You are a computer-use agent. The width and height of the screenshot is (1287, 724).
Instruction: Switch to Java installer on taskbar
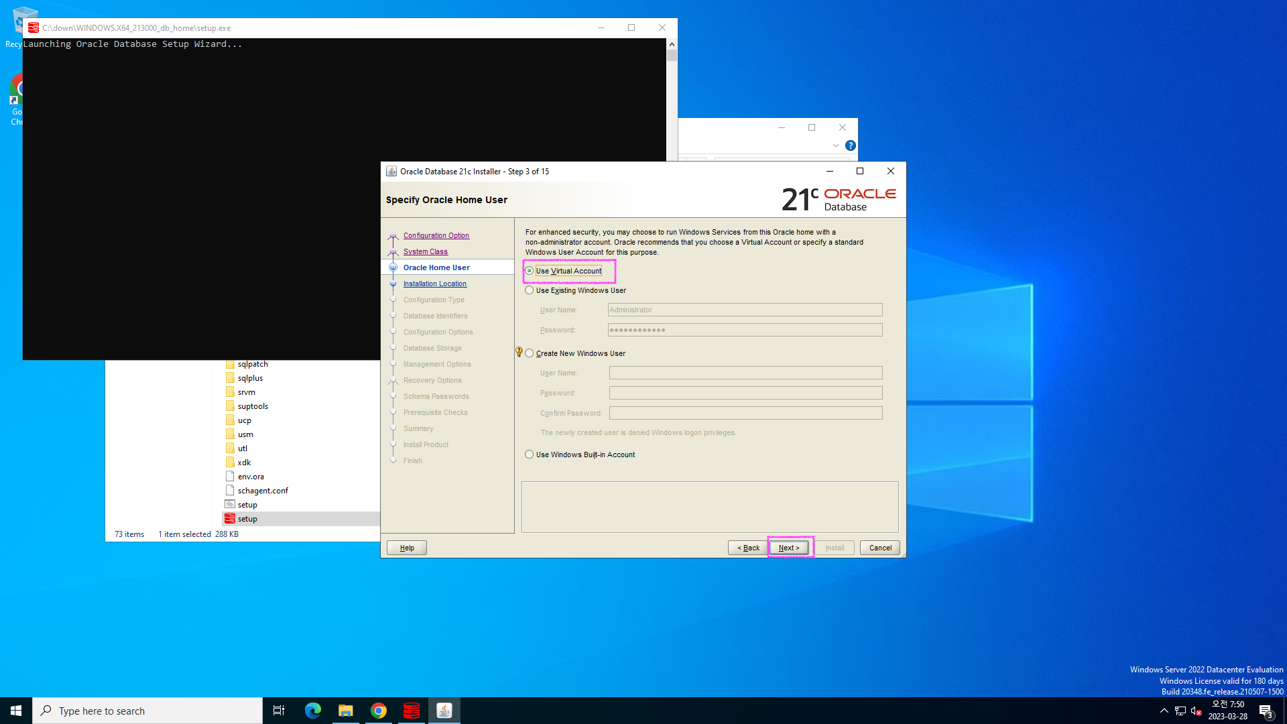[x=444, y=711]
